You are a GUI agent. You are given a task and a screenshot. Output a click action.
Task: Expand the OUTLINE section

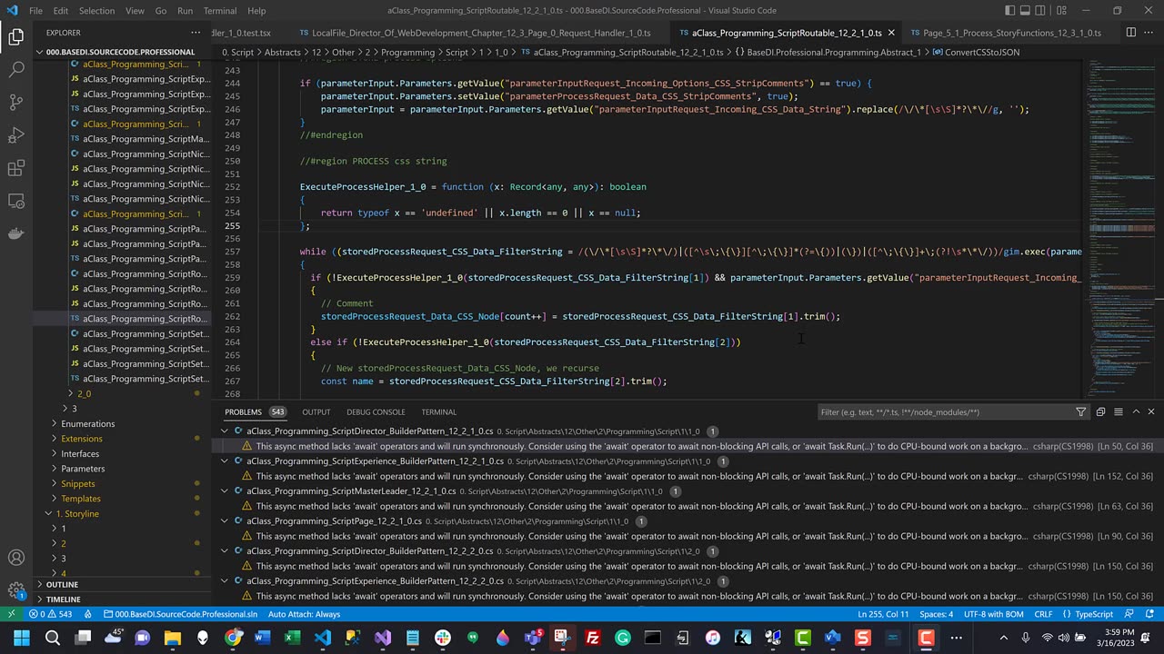(62, 584)
